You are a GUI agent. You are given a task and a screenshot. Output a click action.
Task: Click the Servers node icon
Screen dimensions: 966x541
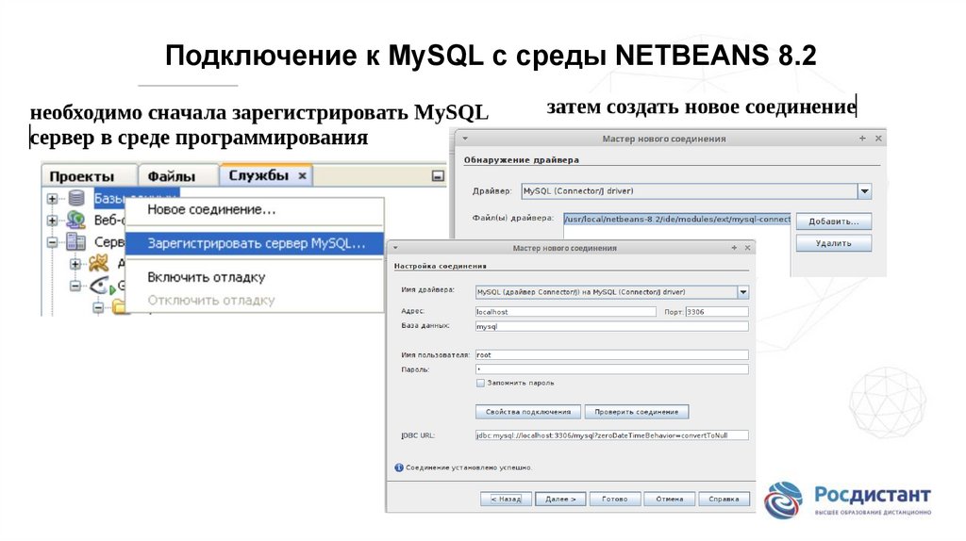coord(75,242)
